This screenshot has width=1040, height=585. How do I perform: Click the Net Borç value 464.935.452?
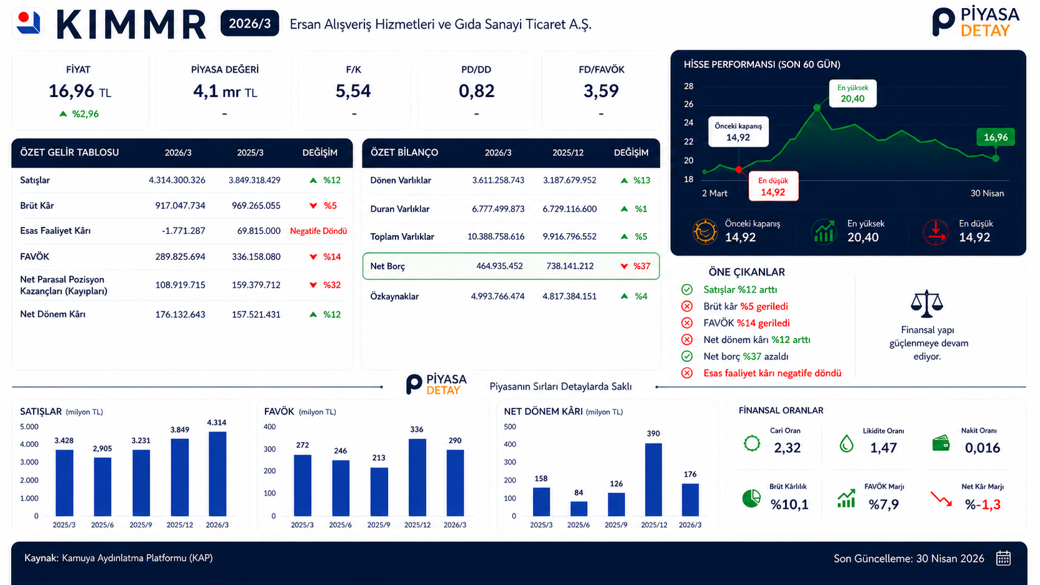tap(499, 266)
